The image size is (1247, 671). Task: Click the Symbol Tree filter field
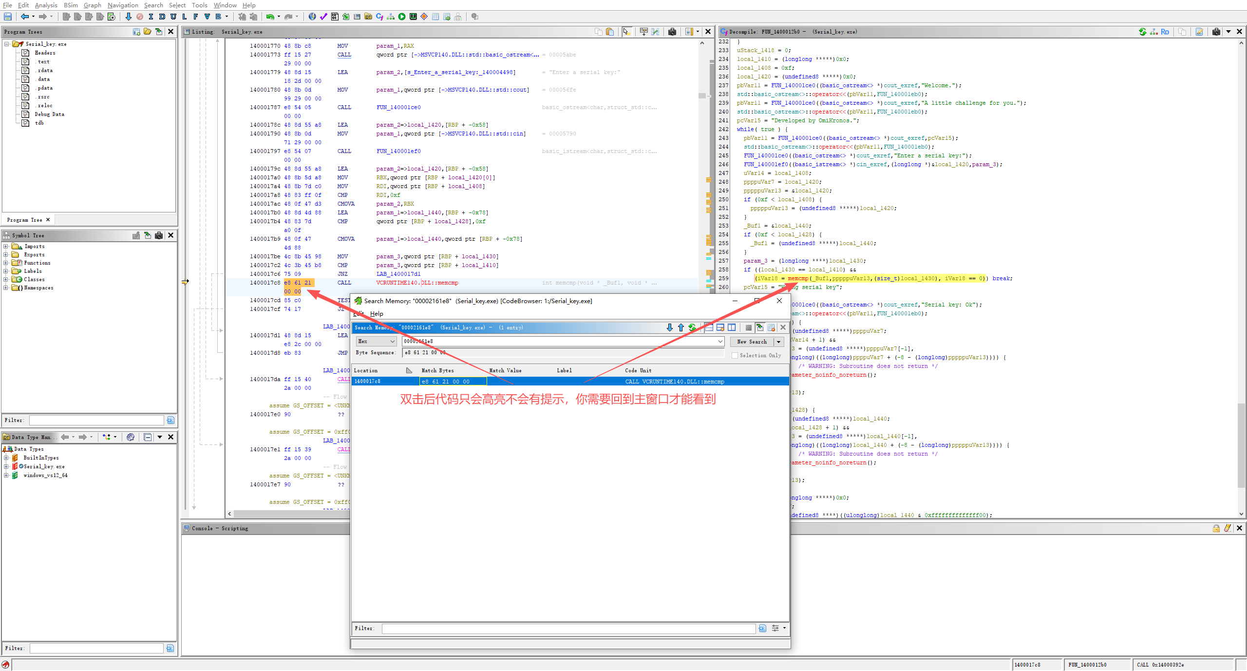[x=96, y=420]
